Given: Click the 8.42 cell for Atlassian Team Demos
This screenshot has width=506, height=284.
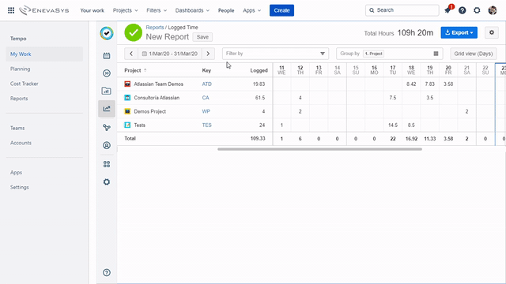Looking at the screenshot, I should point(411,84).
